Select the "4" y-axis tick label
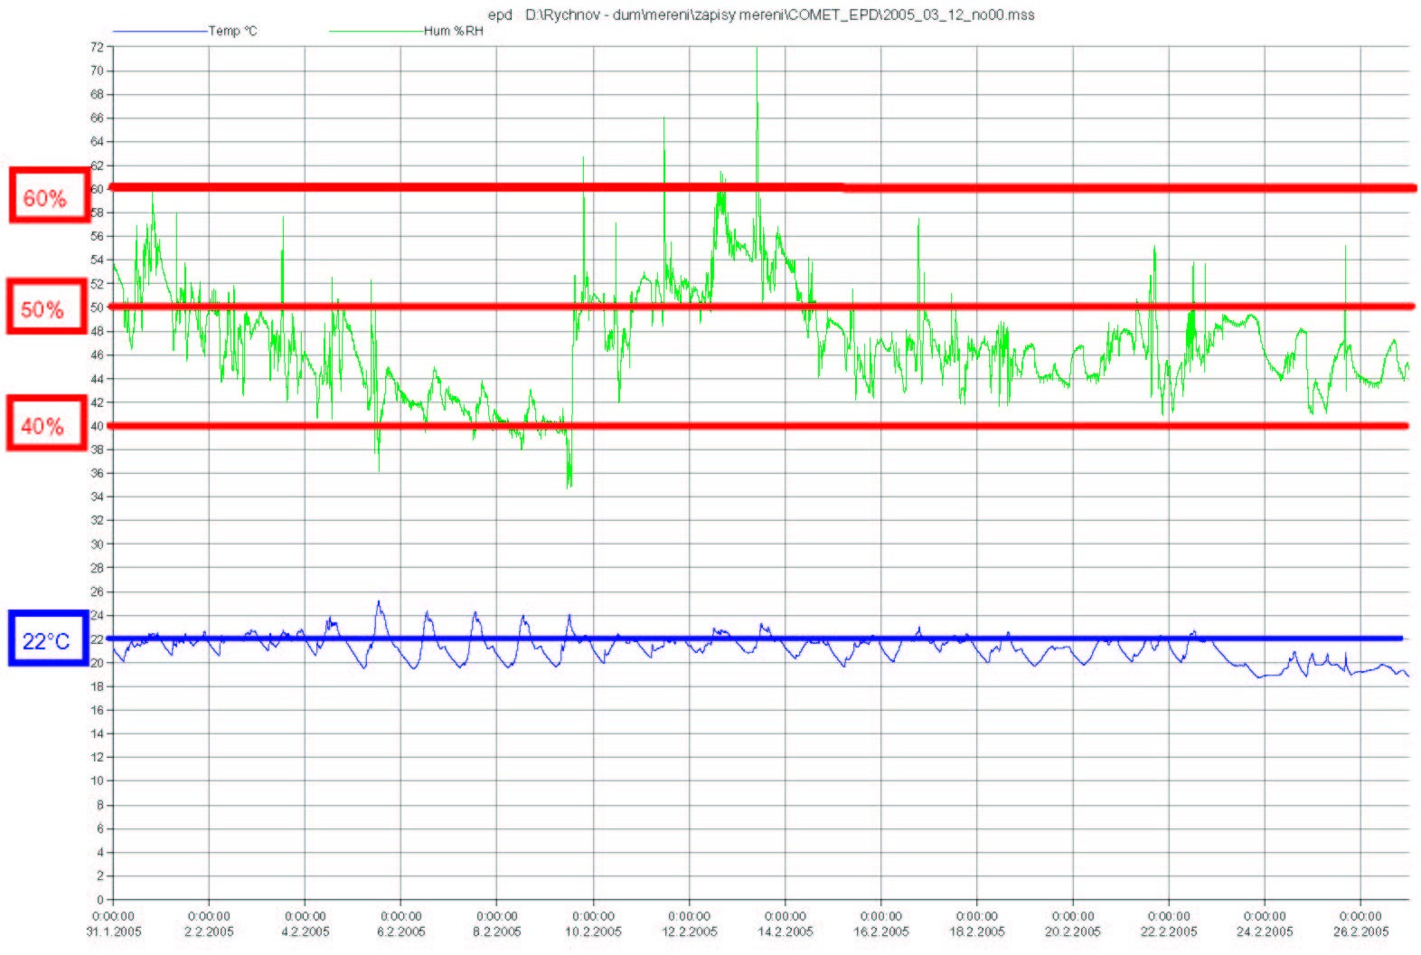 point(100,852)
